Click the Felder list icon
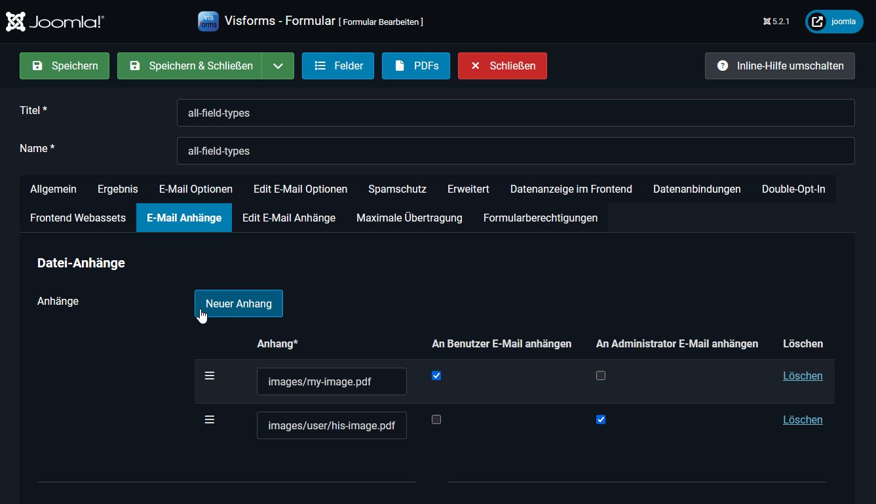 pos(319,66)
